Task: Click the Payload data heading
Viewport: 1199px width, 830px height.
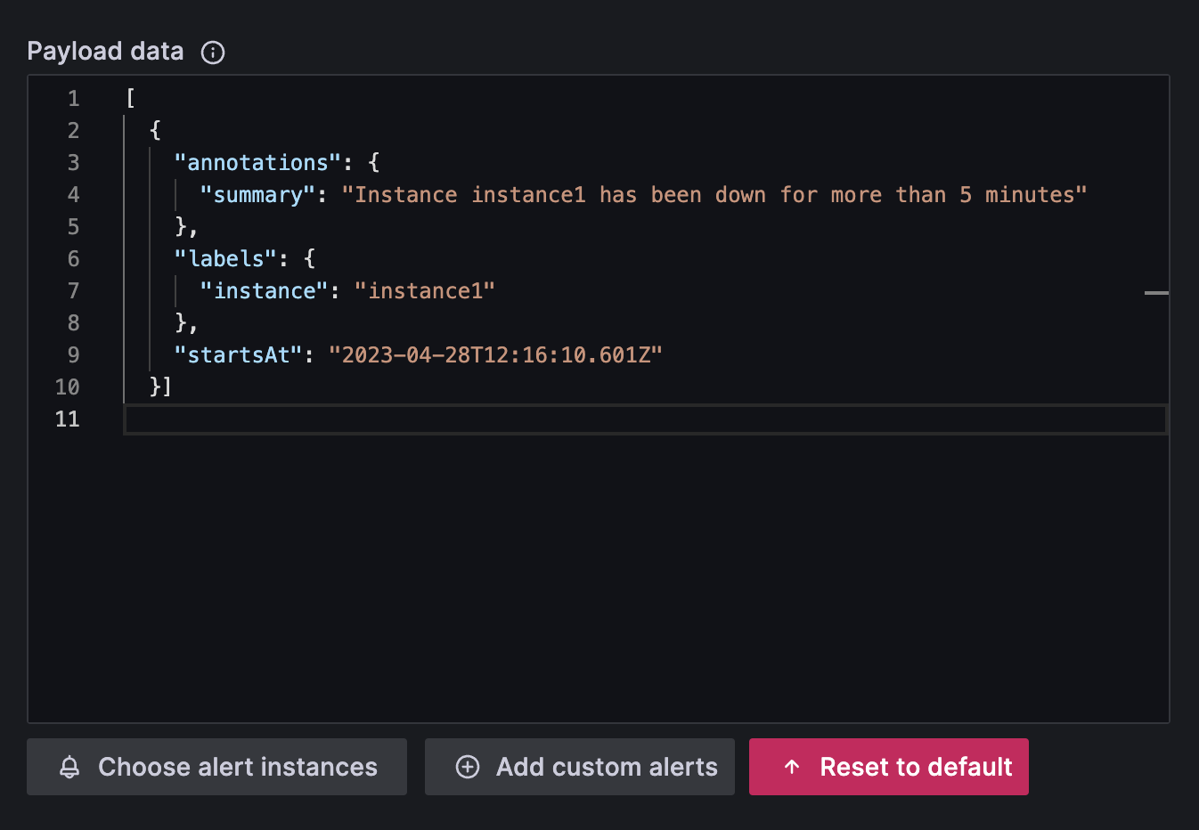Action: (105, 51)
